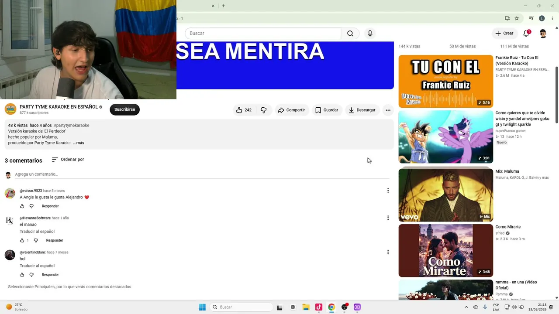Reply to @valsun.9523 comment
Viewport: 559px width, 314px height.
click(50, 206)
